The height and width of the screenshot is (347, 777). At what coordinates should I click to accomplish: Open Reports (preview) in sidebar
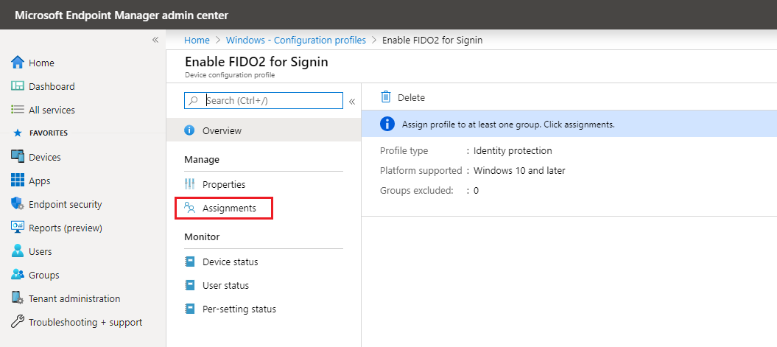point(65,228)
